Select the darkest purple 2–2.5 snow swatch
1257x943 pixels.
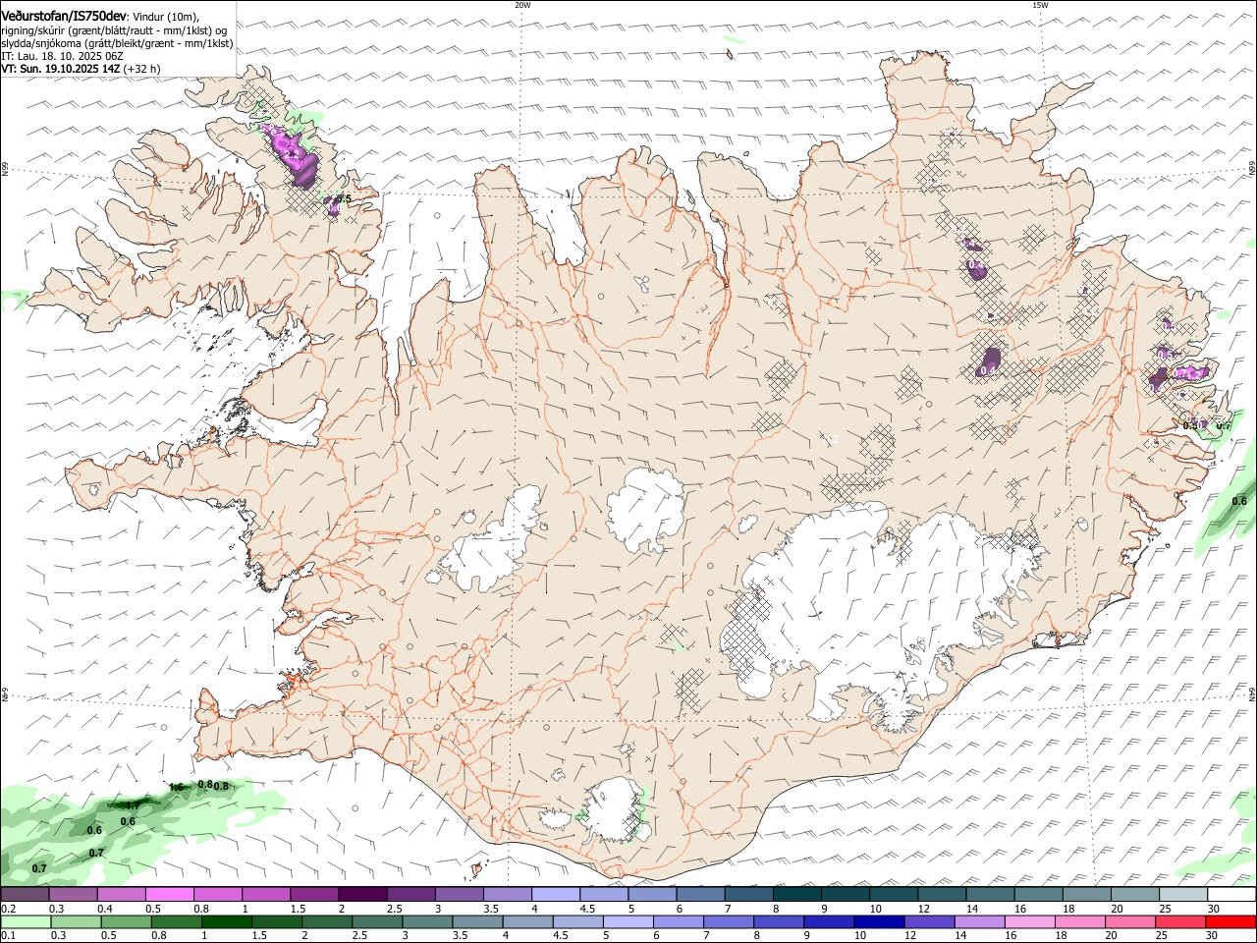361,895
